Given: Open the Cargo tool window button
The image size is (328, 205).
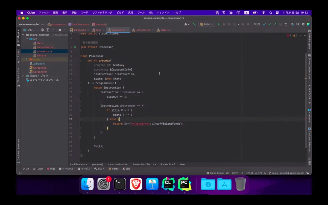Looking at the screenshot, I should [x=114, y=169].
